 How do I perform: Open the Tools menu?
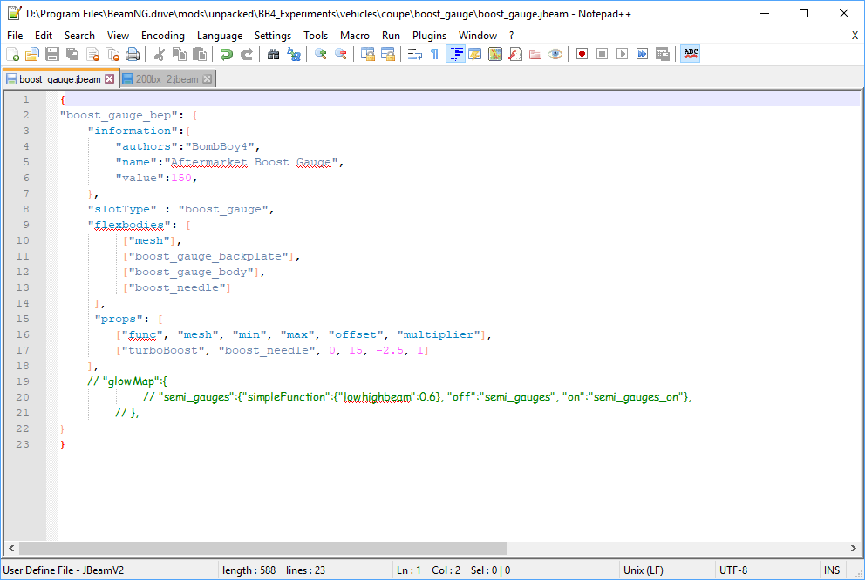pyautogui.click(x=316, y=35)
